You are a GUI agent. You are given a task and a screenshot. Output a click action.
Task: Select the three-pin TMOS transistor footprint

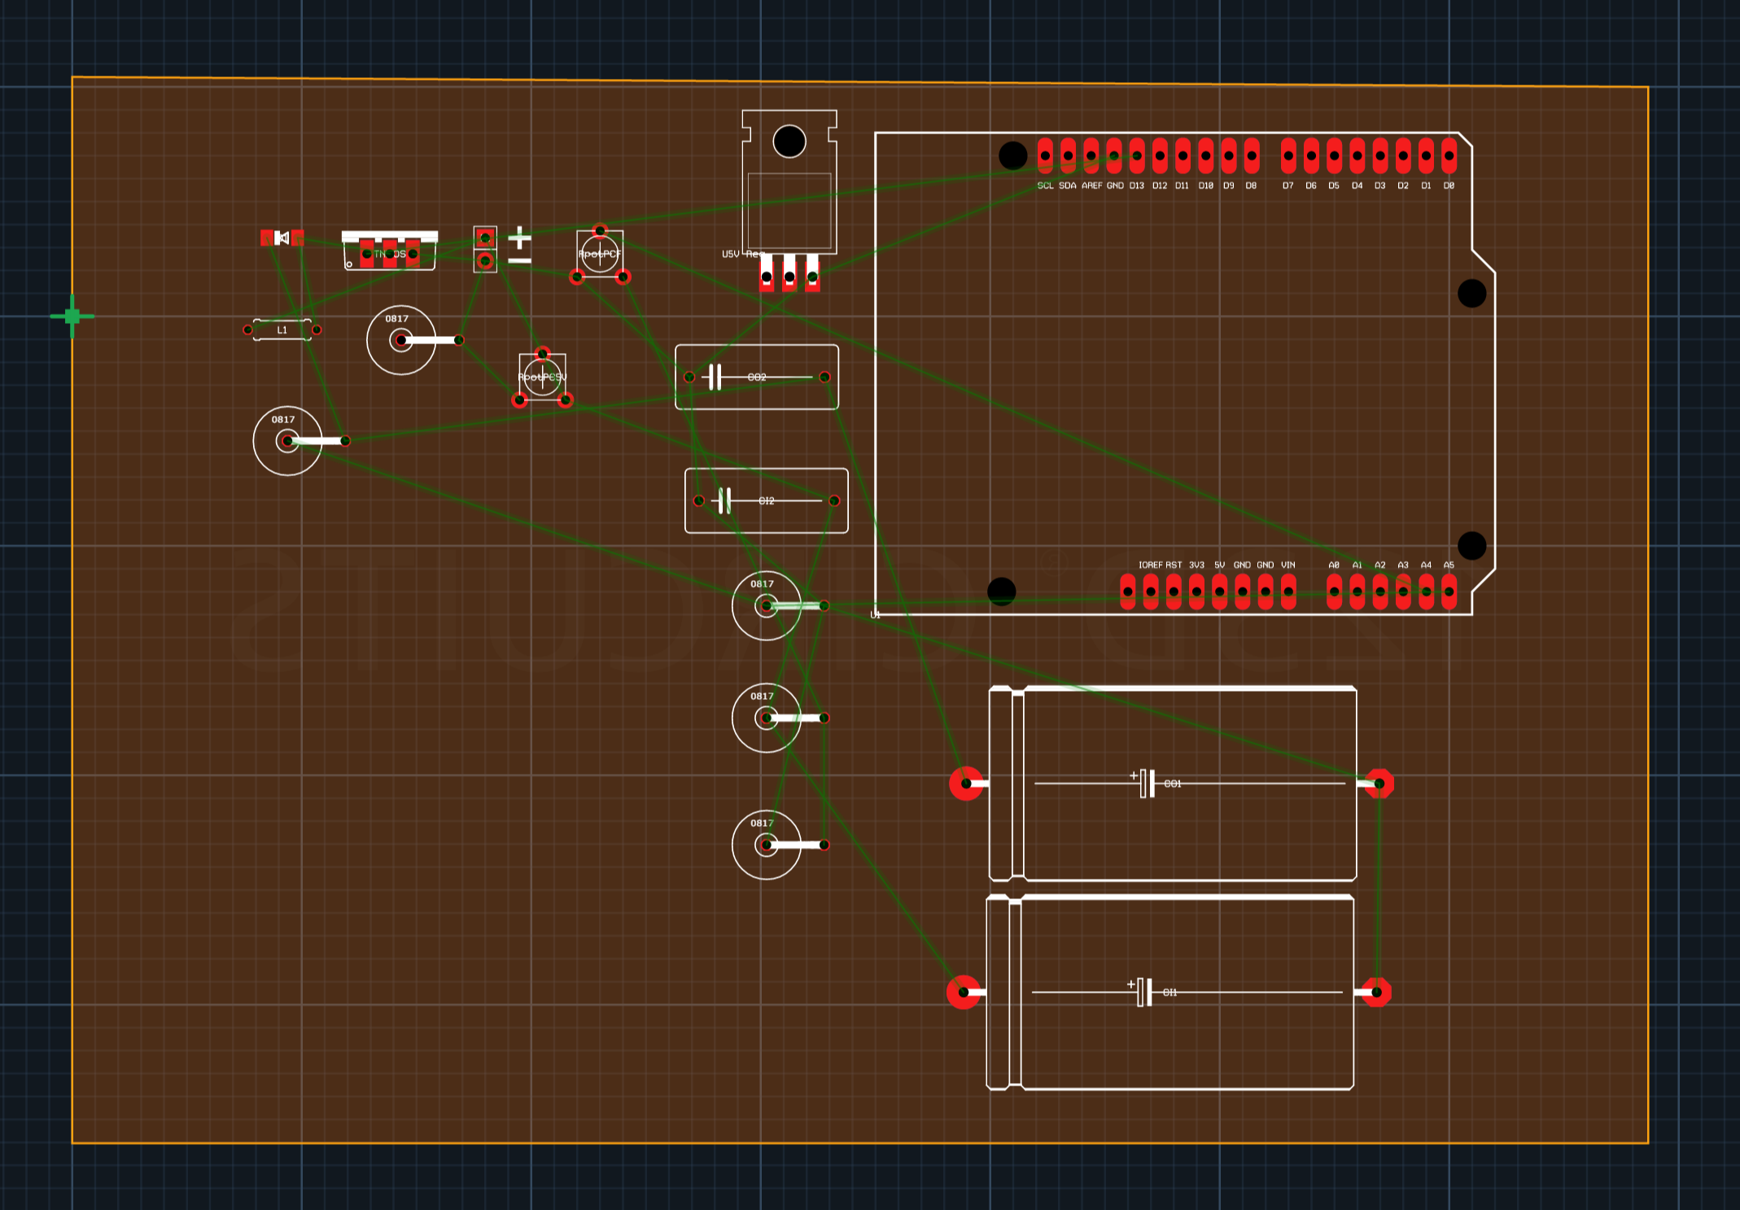pos(390,253)
